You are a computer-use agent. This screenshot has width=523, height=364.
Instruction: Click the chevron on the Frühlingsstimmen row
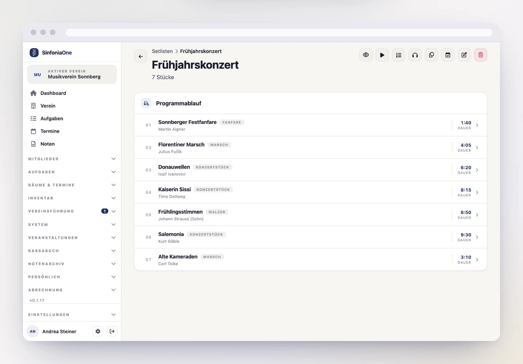click(x=477, y=215)
